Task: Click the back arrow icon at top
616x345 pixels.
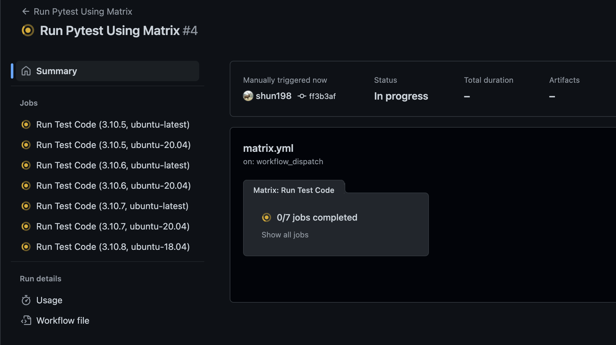Action: pos(25,12)
